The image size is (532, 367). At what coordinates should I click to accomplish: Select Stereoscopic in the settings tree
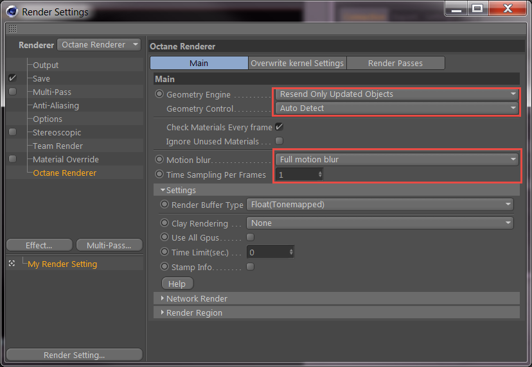[x=57, y=133]
